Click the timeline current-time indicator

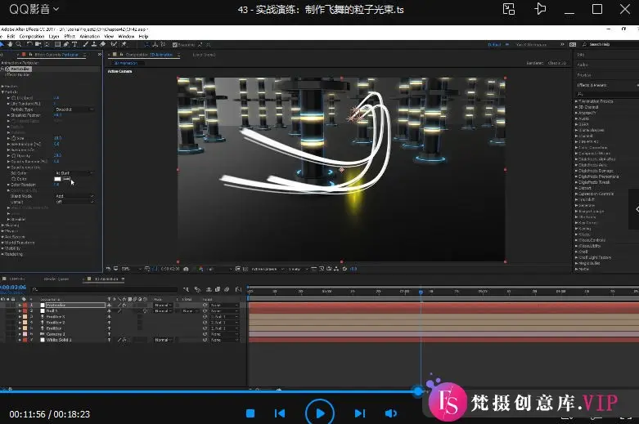tap(421, 292)
